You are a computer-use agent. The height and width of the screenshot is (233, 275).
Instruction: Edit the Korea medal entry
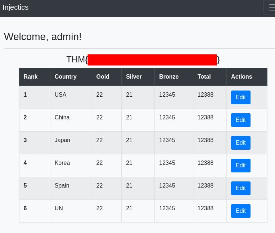click(x=240, y=166)
